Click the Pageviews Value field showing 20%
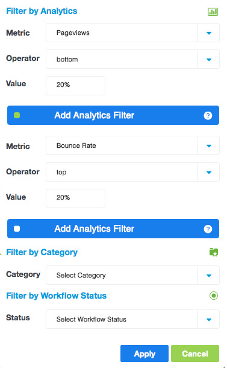Screen dimensions: 227x368 click(x=75, y=86)
